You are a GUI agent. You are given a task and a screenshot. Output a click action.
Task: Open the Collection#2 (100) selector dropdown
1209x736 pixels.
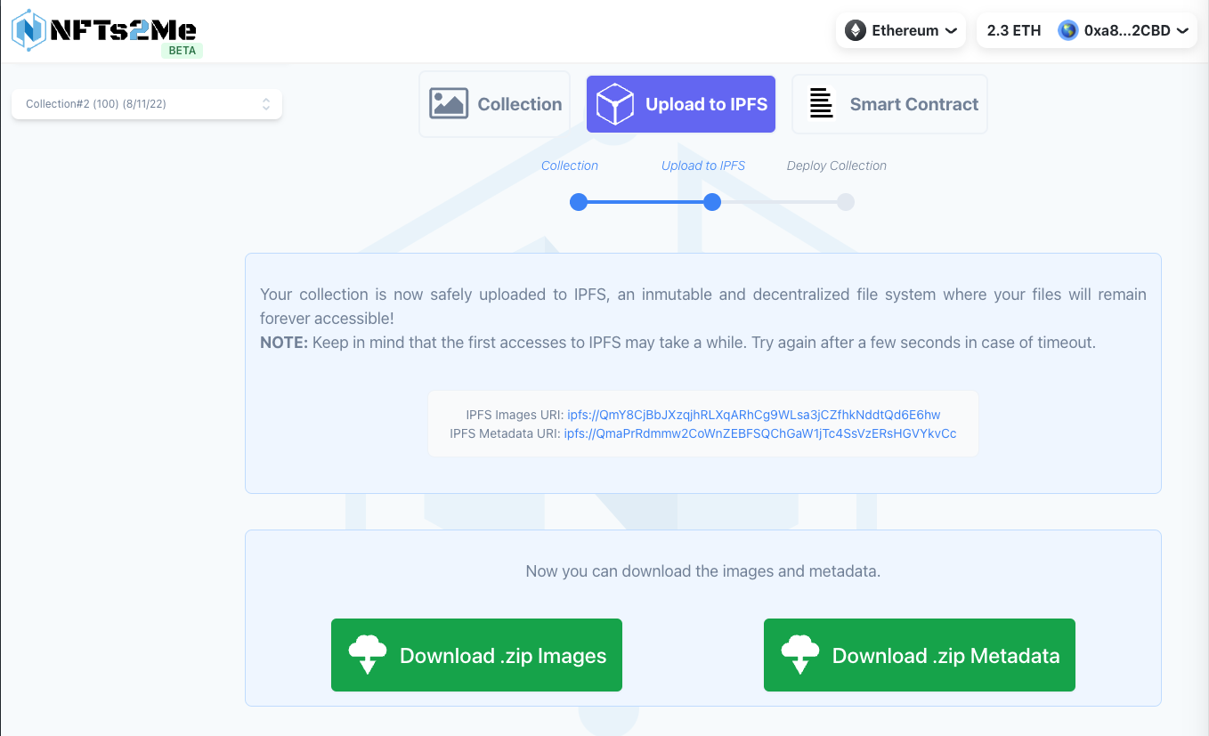[147, 104]
